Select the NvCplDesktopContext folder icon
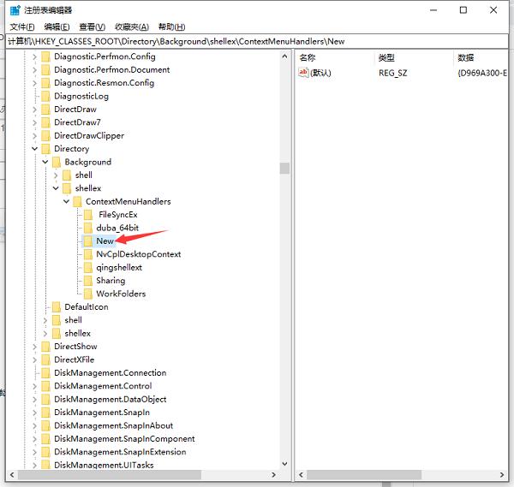This screenshot has width=514, height=487. pos(88,254)
